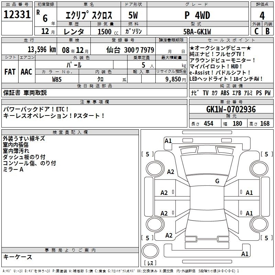Click the ABS equipment indicator
The width and height of the screenshot is (275, 275).
tap(225, 93)
